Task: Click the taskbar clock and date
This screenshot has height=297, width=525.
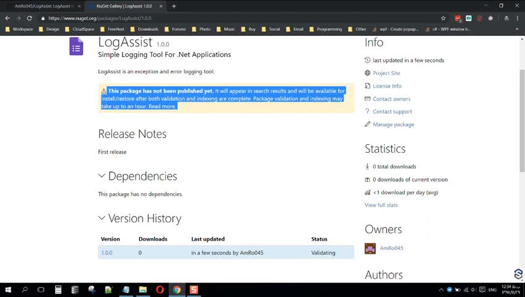Action: [511, 290]
